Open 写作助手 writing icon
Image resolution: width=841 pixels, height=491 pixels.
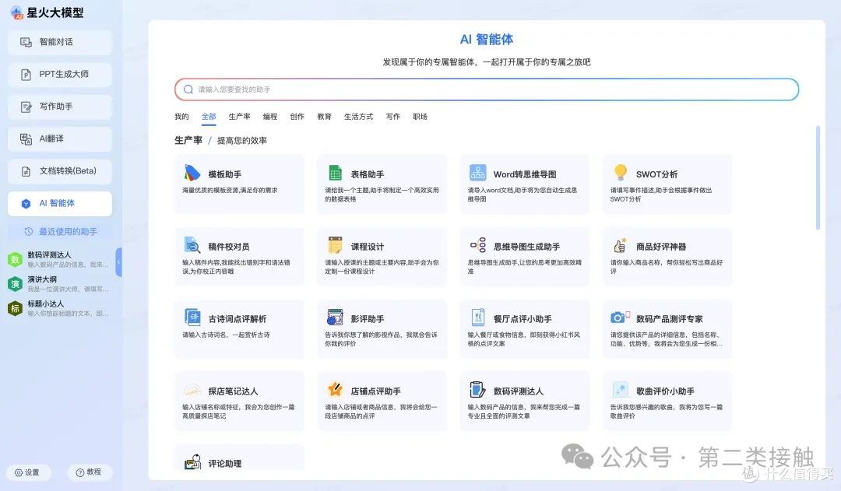(26, 107)
